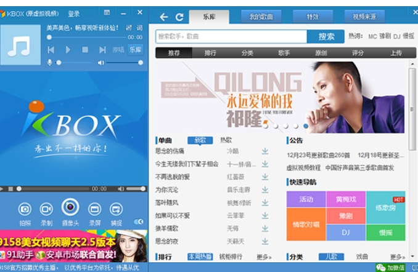The image size is (418, 272).
Task: Download the song 思念的夜
Action: coord(265,241)
